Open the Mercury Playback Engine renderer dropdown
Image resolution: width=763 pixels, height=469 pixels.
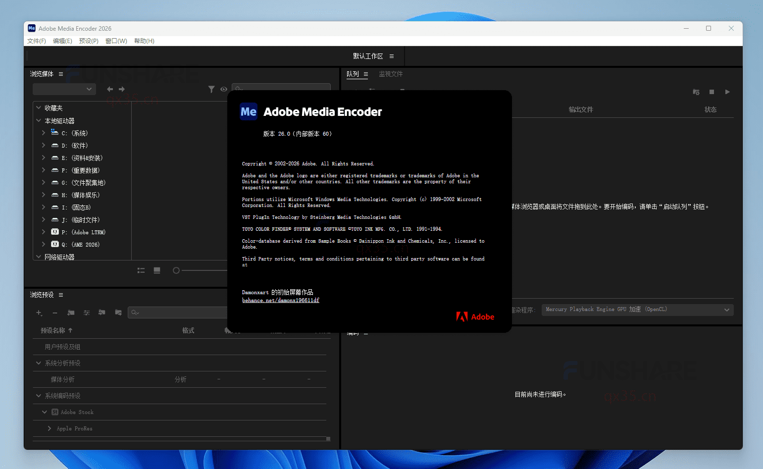click(x=637, y=310)
